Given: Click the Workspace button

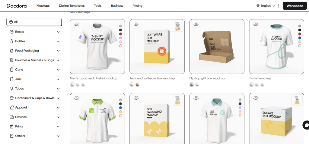Looking at the screenshot, I should 295,6.
